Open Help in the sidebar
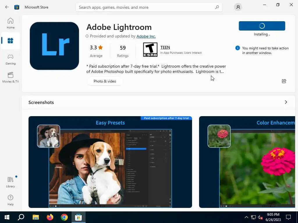The width and height of the screenshot is (298, 223). click(10, 200)
